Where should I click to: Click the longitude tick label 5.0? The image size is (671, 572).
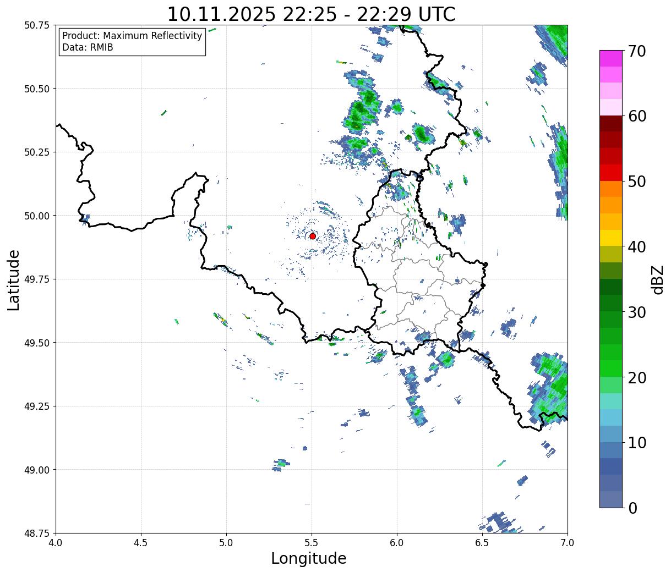point(226,542)
